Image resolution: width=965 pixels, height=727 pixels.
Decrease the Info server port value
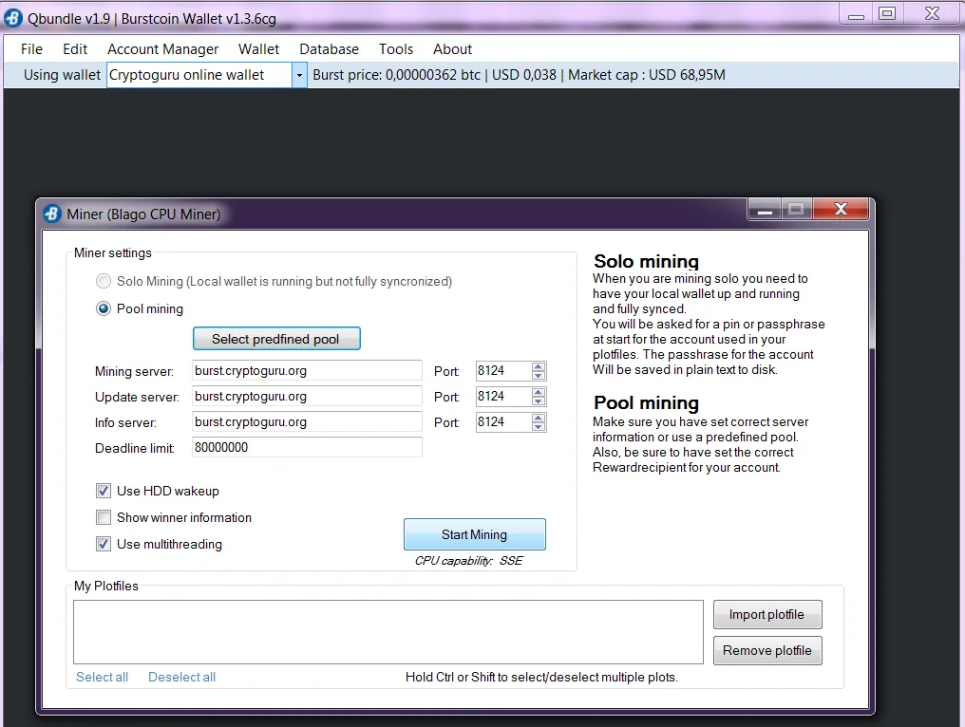click(539, 426)
